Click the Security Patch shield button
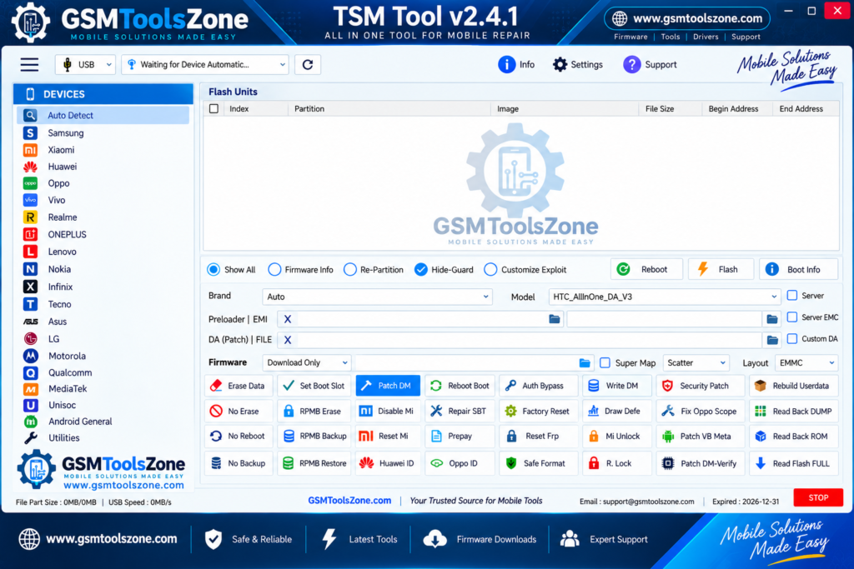854x569 pixels. tap(700, 386)
